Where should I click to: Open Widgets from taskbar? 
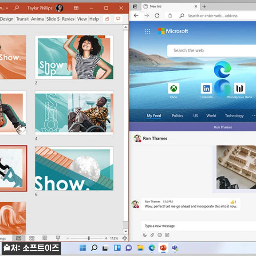pos(117,248)
